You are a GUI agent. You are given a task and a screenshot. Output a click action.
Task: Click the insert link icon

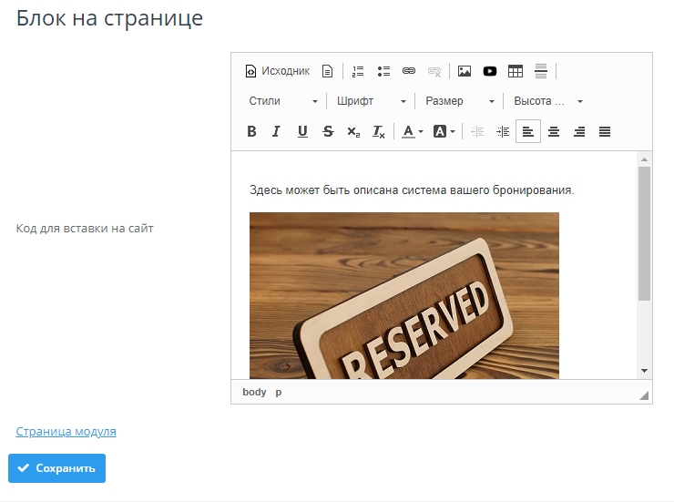click(x=409, y=71)
